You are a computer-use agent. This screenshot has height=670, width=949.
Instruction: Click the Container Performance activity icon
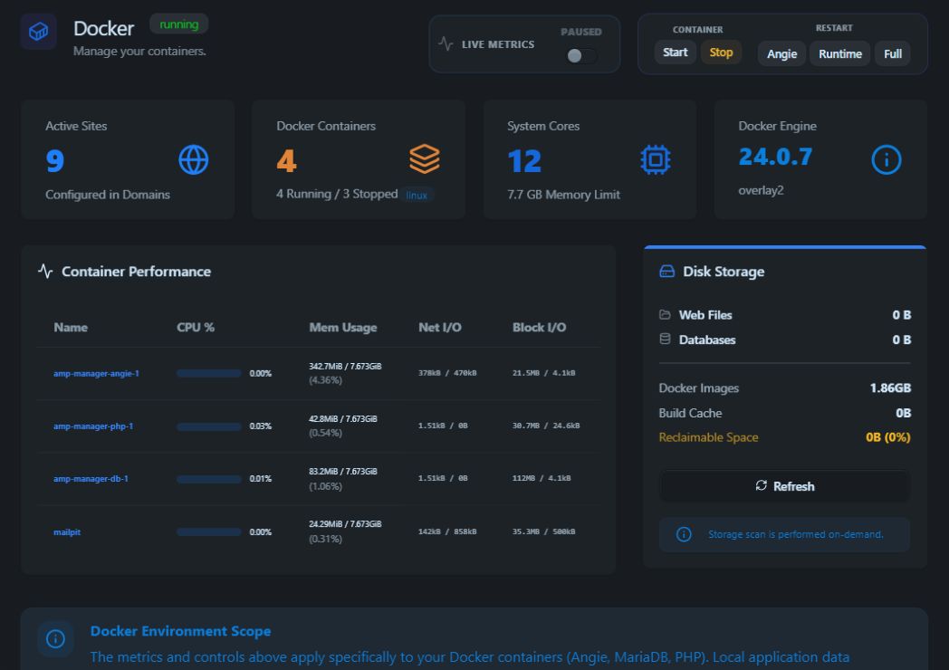[x=45, y=271]
